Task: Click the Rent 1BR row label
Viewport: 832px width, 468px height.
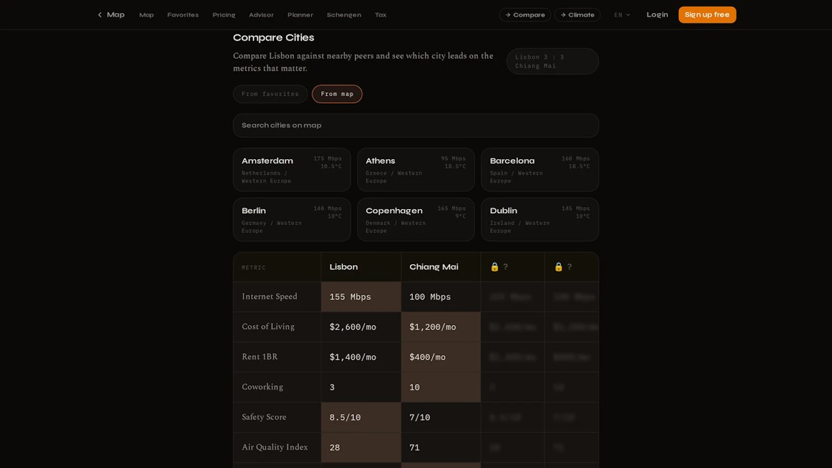Action: (260, 357)
